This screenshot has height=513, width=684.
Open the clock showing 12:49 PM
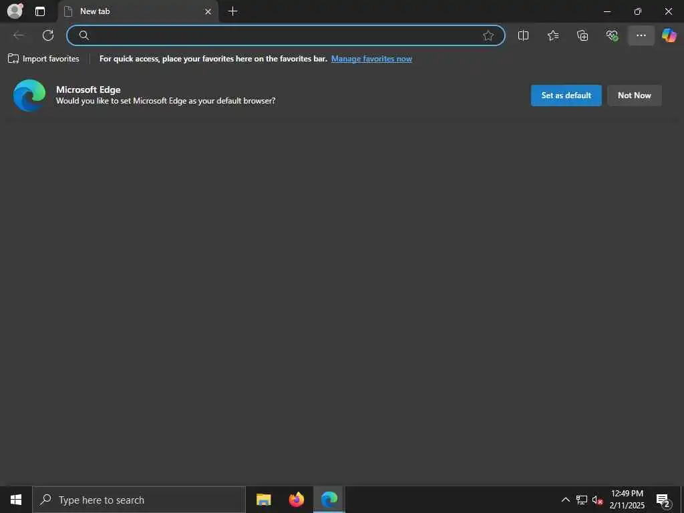(x=627, y=500)
